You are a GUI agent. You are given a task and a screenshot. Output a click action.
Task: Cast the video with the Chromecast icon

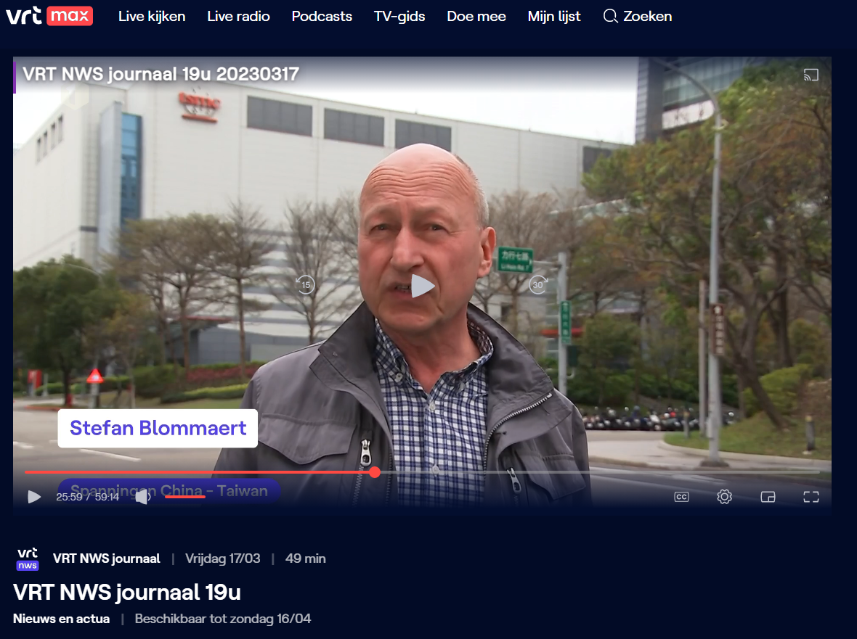(x=811, y=75)
